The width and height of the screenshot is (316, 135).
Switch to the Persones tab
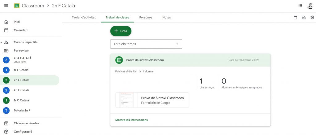click(x=146, y=18)
